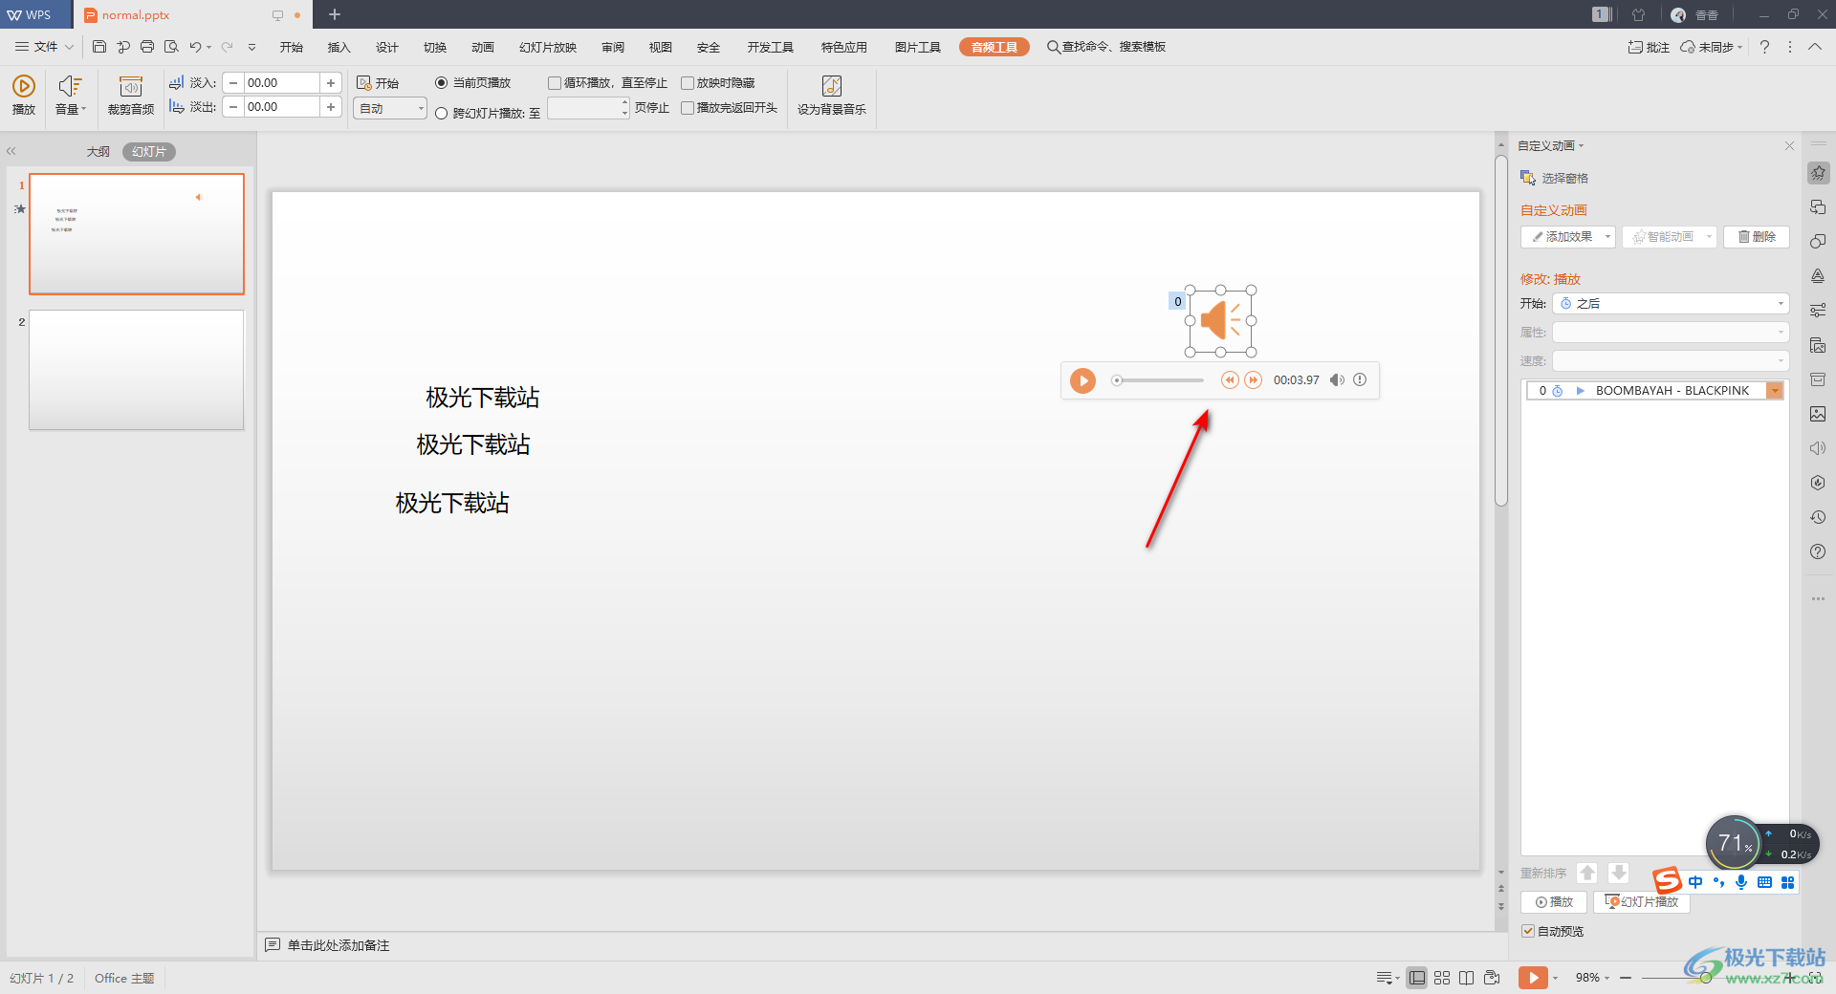Click the Print Preview icon

pos(171,47)
